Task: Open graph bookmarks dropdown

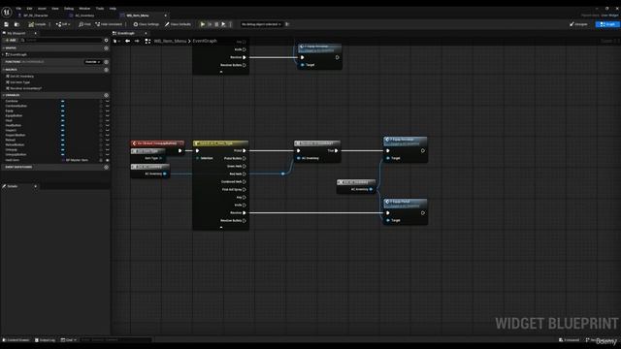Action: 115,41
